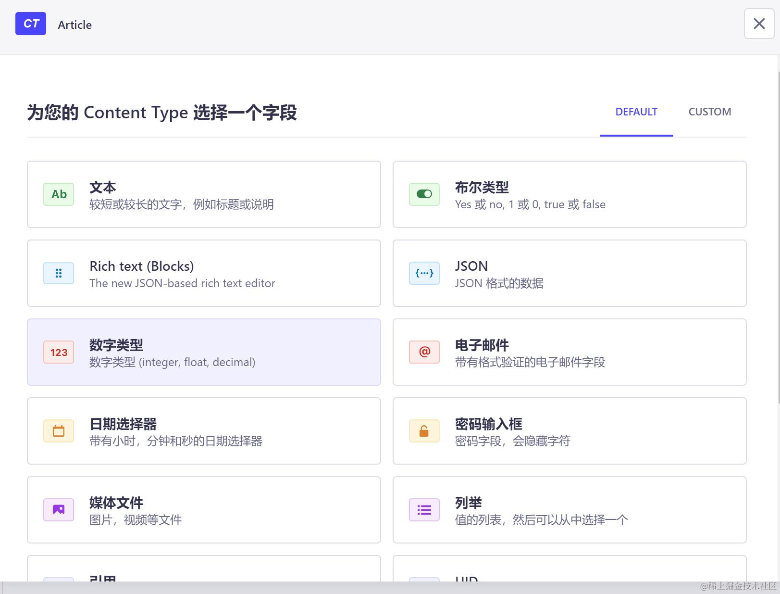Choose the 密码输入框 field card
The image size is (780, 594).
570,431
